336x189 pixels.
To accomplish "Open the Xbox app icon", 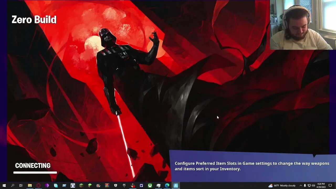I will pyautogui.click(x=150, y=186).
